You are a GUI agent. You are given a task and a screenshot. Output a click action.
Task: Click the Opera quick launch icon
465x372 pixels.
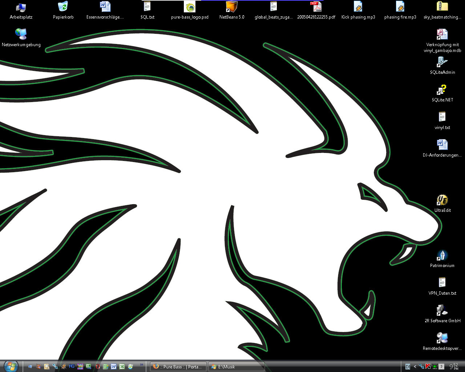click(x=97, y=367)
